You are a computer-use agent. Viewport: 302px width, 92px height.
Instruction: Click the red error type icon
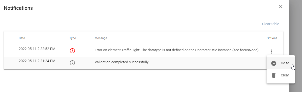pyautogui.click(x=72, y=51)
